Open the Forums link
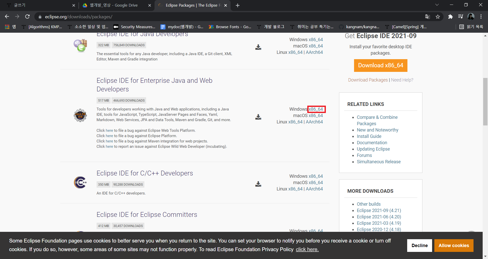This screenshot has height=259, width=488. click(364, 155)
